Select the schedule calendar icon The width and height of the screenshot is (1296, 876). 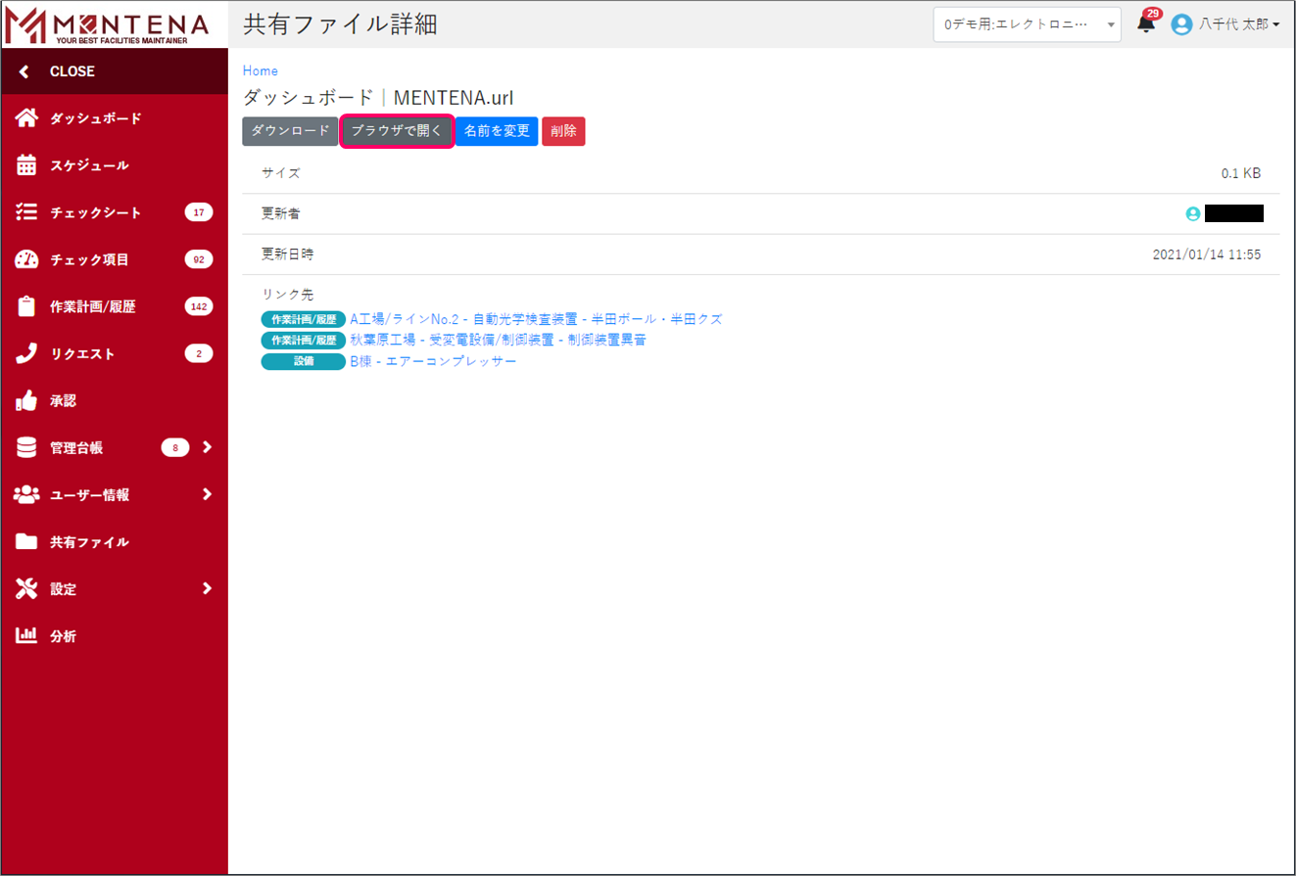tap(27, 165)
